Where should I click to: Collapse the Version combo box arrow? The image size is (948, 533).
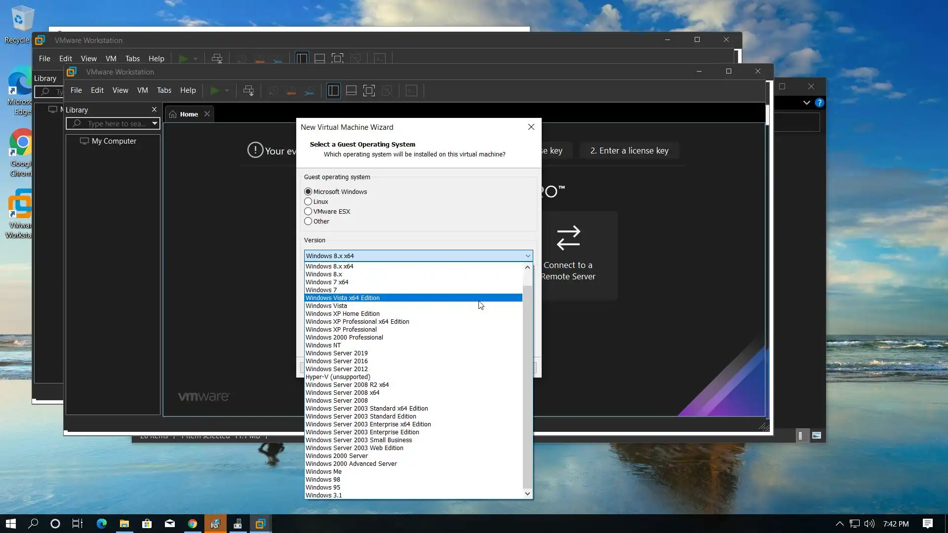(x=528, y=256)
